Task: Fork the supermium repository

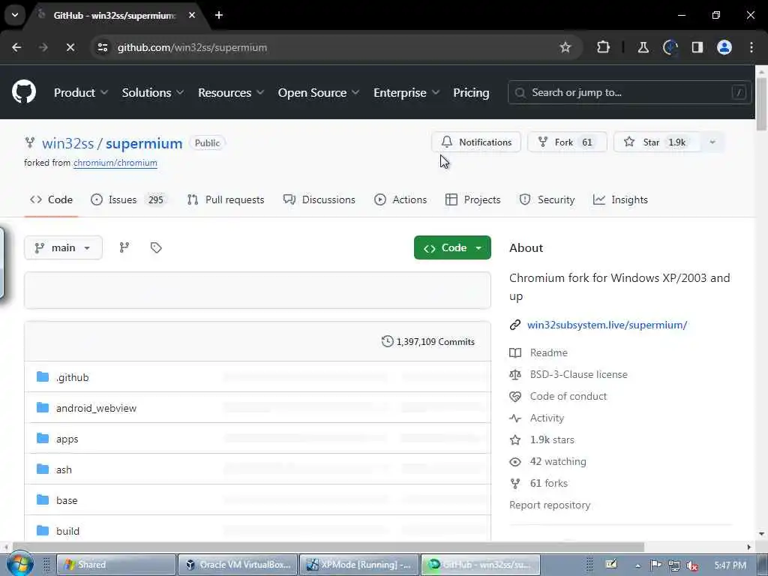Action: click(x=567, y=142)
